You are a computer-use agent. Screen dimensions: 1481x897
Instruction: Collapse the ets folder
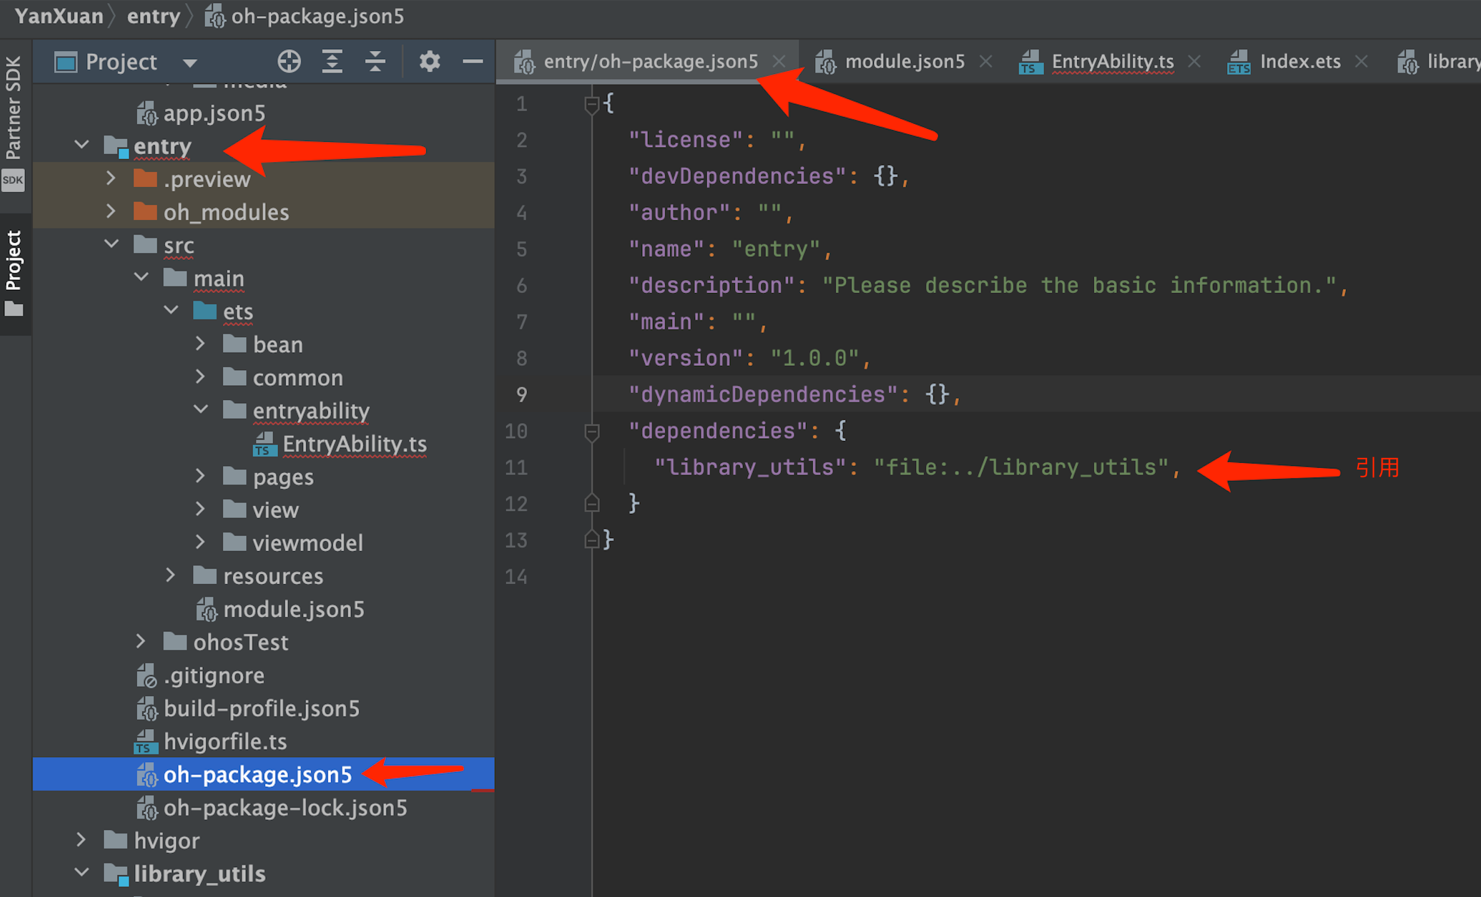pyautogui.click(x=171, y=310)
